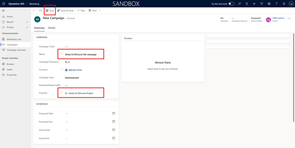Expand the Pinned section chevron
Screen dimensions: 295x148
point(27,27)
